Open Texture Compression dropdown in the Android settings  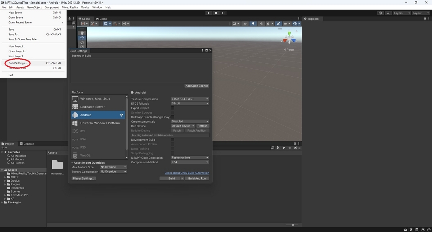(190, 99)
